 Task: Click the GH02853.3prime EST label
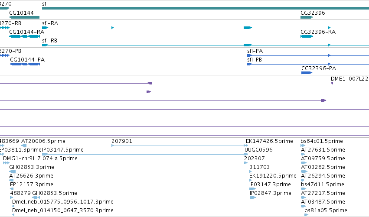(32, 167)
